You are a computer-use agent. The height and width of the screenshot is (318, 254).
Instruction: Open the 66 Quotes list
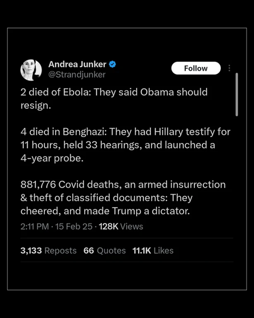tap(104, 251)
